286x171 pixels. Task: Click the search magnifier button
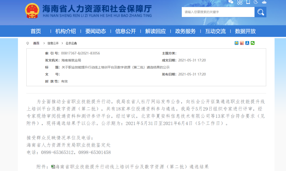point(260,12)
